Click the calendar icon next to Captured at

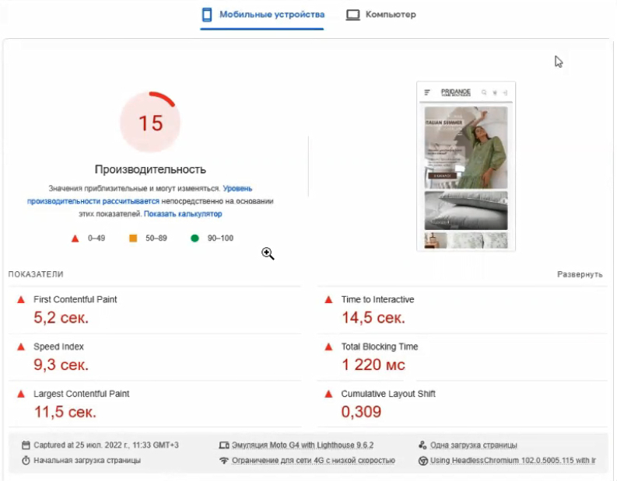(x=26, y=445)
